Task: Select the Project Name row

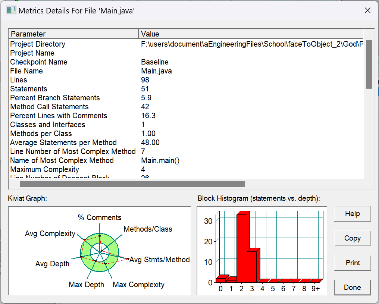Action: point(186,53)
